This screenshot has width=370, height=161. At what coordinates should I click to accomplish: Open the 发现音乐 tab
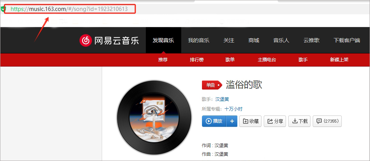click(163, 40)
